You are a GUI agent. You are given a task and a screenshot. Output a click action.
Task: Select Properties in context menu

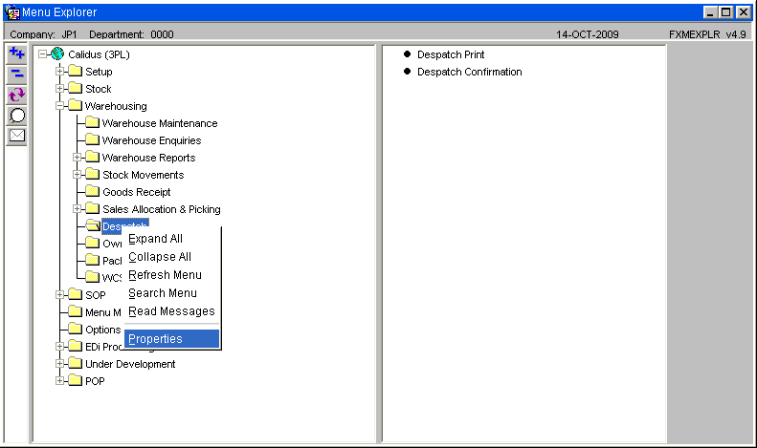coord(171,339)
